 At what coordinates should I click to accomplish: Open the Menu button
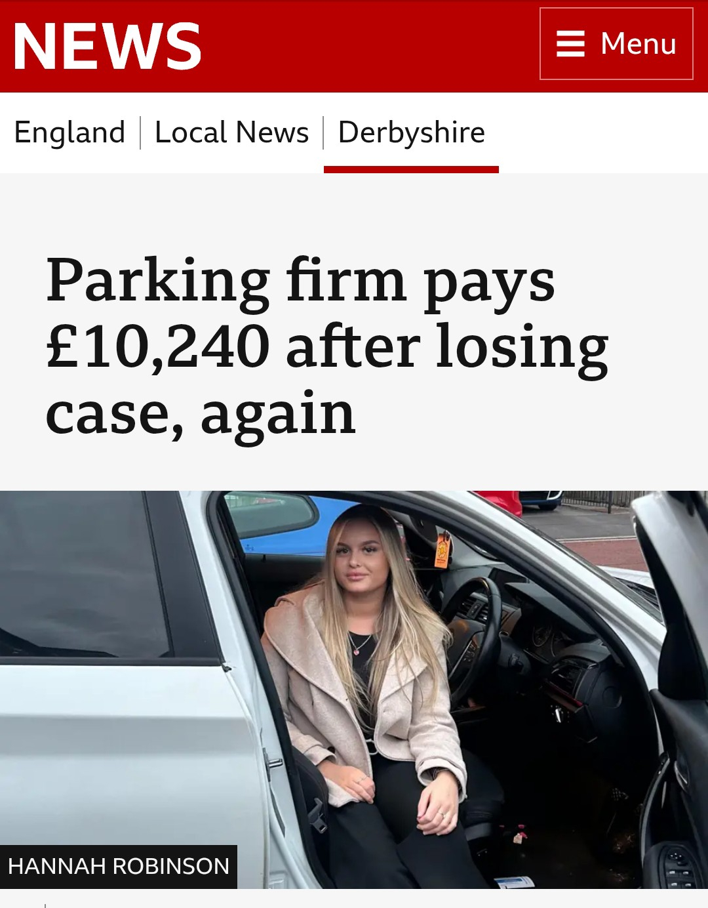click(x=616, y=44)
